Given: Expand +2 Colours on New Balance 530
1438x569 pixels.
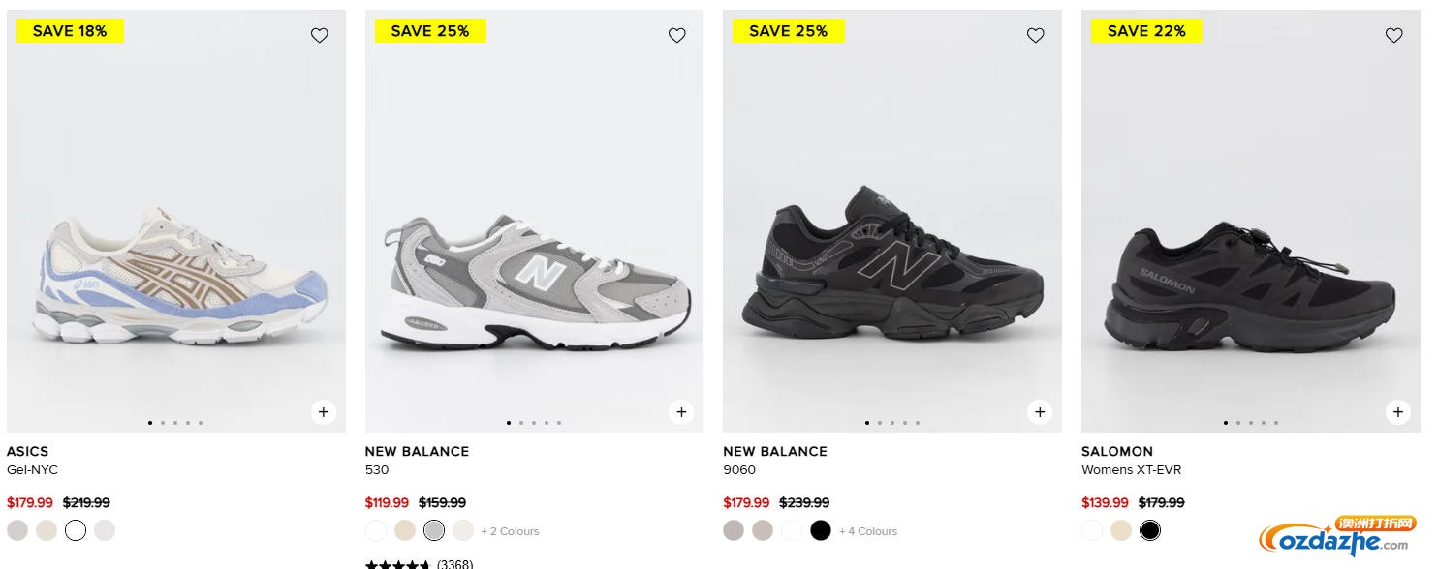Looking at the screenshot, I should (510, 531).
